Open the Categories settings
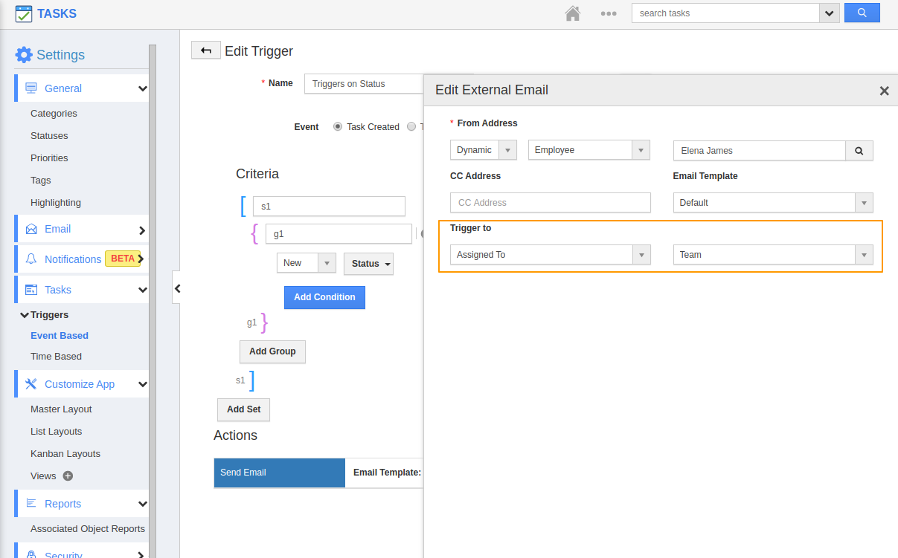The image size is (898, 558). tap(54, 114)
